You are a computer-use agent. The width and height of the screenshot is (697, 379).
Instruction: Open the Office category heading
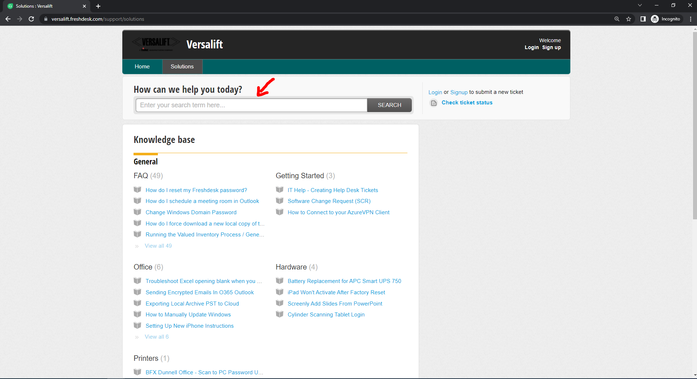coord(143,267)
